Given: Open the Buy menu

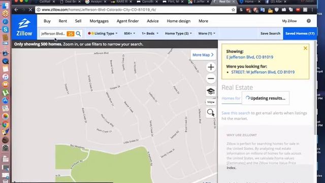Looking at the screenshot, I should point(47,21).
